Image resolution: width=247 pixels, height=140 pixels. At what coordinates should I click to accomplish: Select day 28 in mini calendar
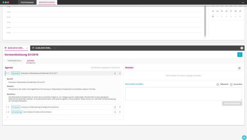[235, 11]
